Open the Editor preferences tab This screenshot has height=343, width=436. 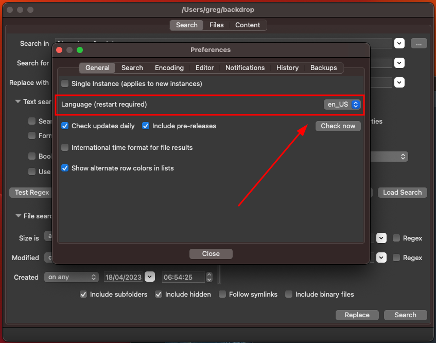(x=205, y=67)
